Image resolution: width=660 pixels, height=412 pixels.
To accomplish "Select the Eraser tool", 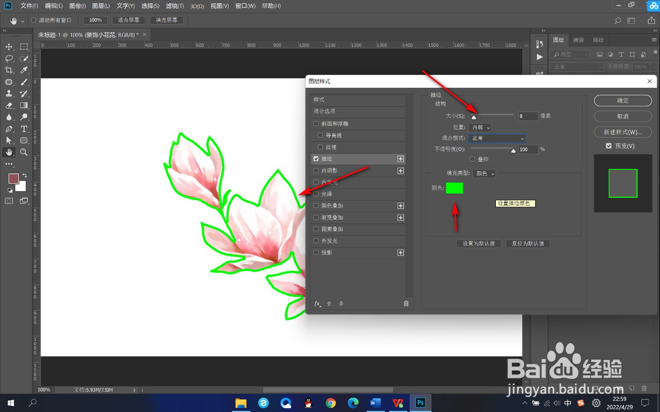I will point(9,105).
